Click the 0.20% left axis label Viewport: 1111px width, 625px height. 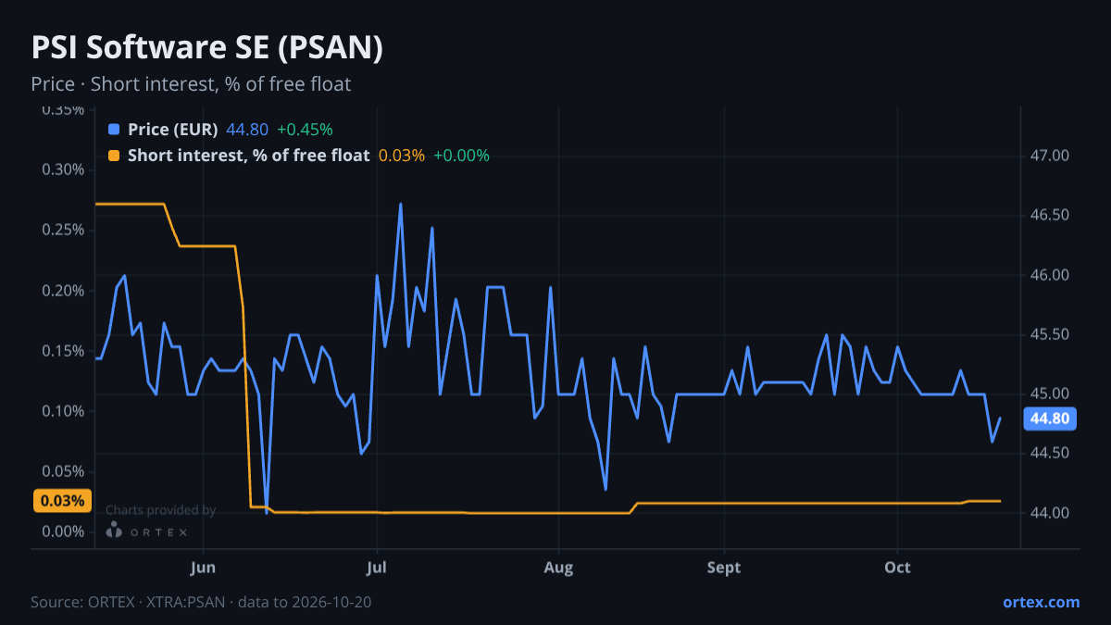(62, 291)
